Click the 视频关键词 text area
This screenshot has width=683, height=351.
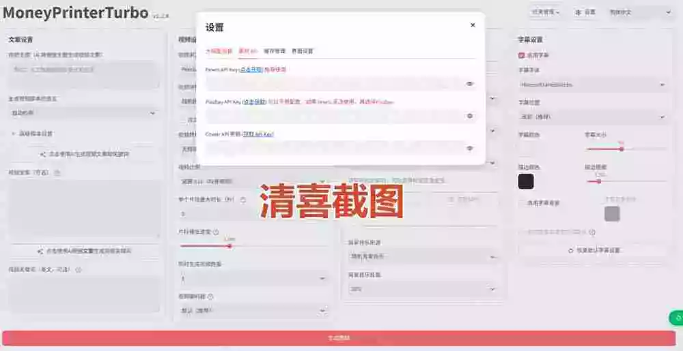tap(83, 294)
